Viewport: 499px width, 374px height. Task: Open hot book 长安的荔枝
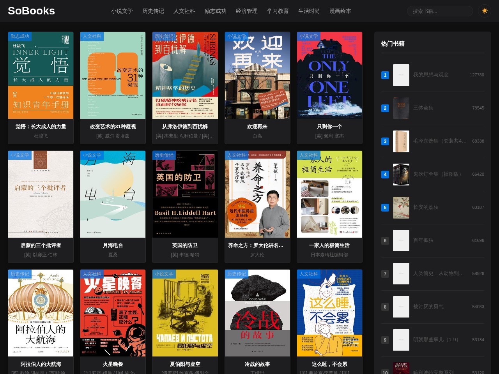pos(426,207)
